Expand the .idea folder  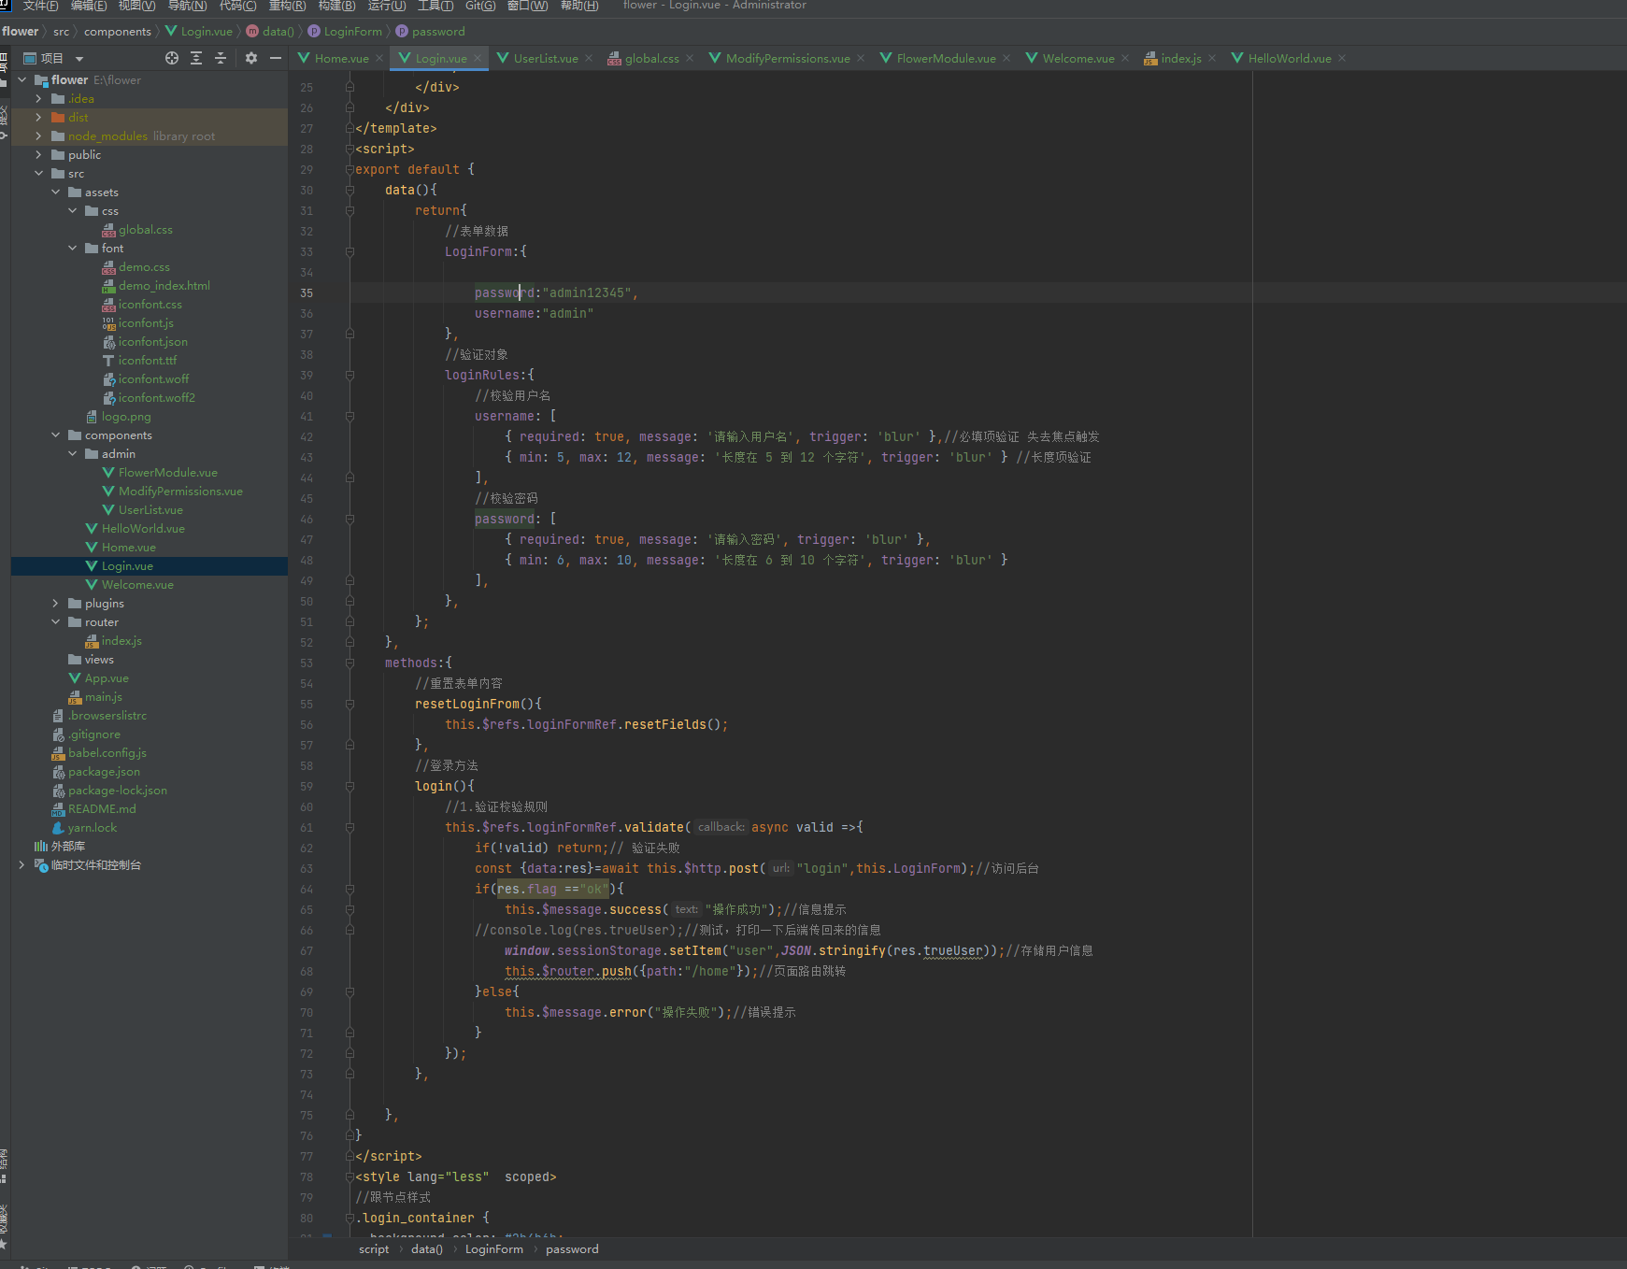click(x=38, y=98)
